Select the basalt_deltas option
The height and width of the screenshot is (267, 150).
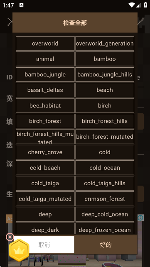(x=45, y=90)
